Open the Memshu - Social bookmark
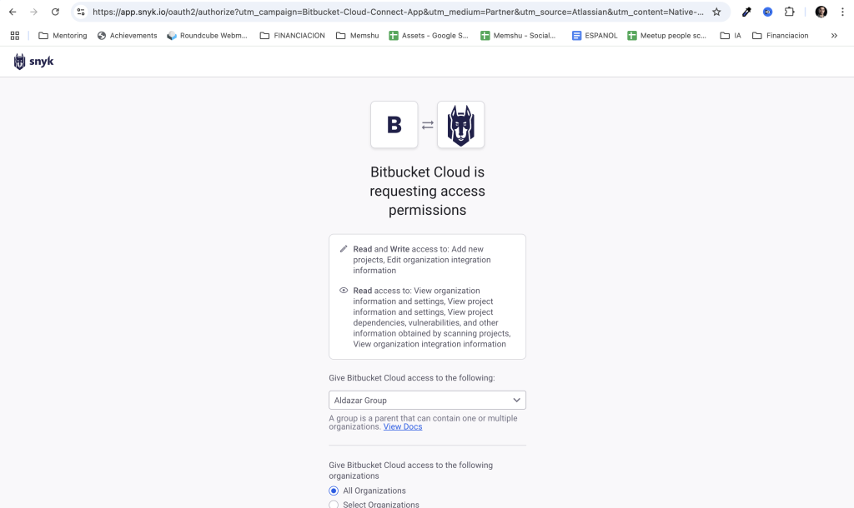This screenshot has width=854, height=508. (x=518, y=35)
